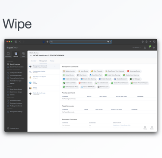
Task: Click the Enable Bluetooth command
Action: (x=105, y=79)
